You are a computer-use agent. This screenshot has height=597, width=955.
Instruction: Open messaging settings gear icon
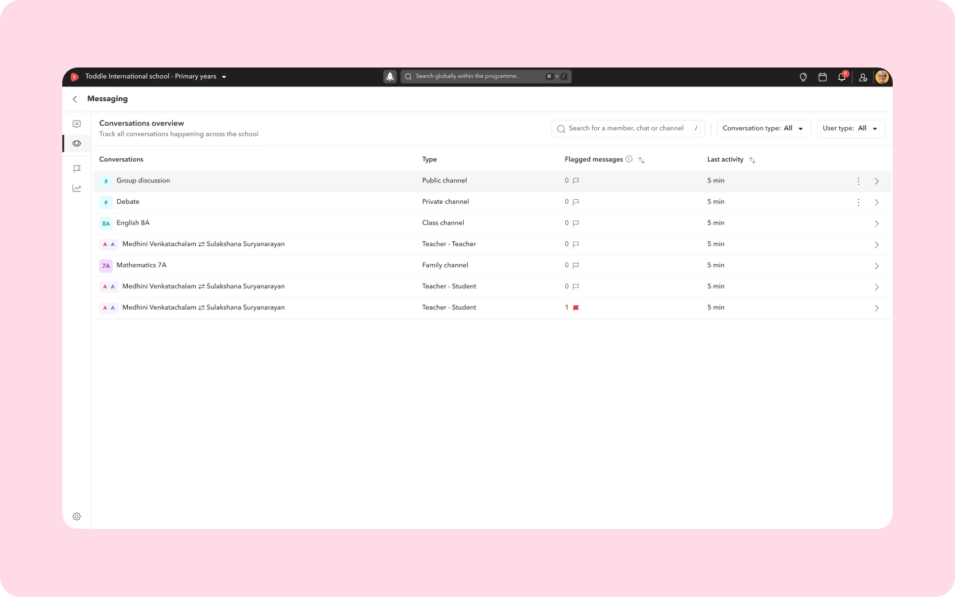pyautogui.click(x=77, y=517)
